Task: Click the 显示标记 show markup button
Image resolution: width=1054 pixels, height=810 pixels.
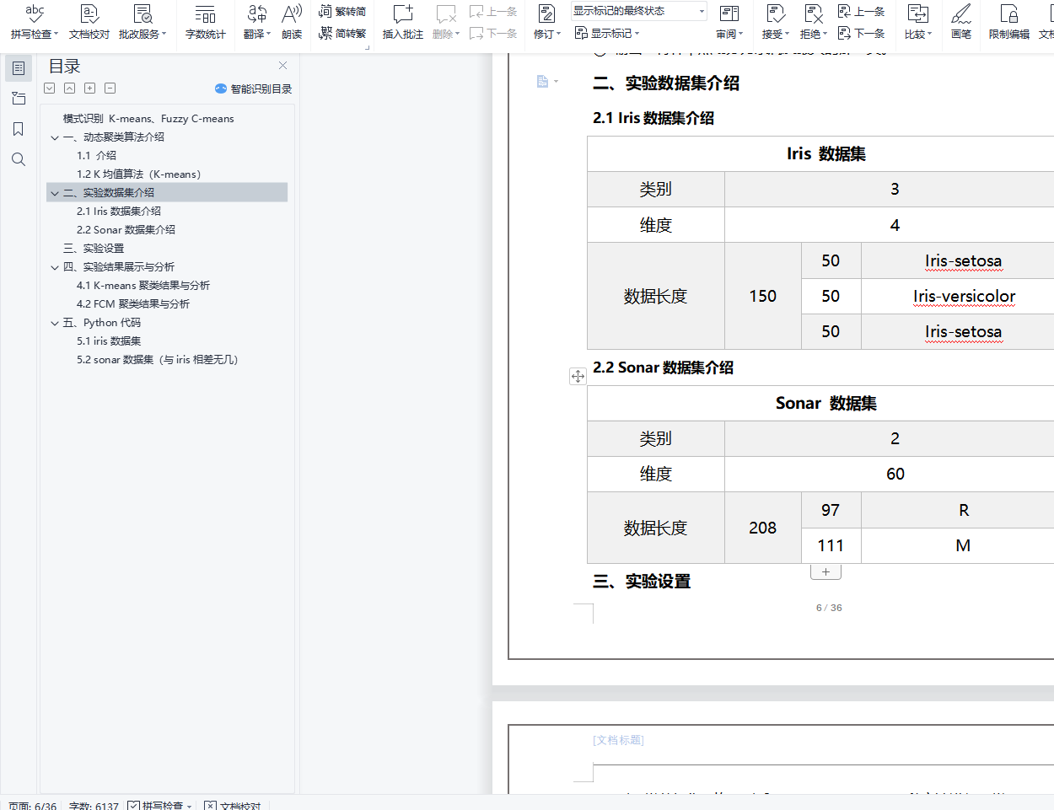Action: pos(607,33)
